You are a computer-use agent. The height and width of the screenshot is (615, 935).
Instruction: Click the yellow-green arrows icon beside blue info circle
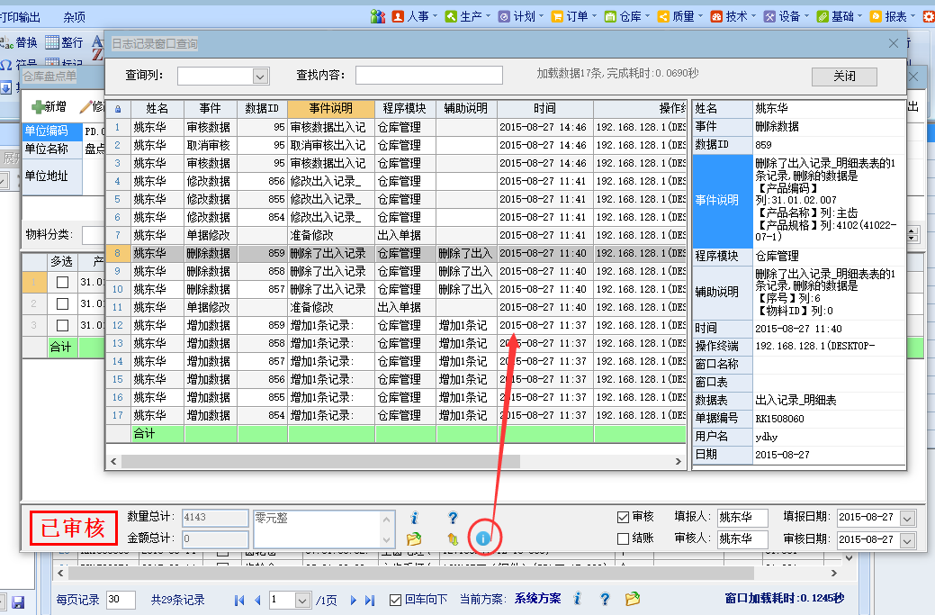[453, 539]
